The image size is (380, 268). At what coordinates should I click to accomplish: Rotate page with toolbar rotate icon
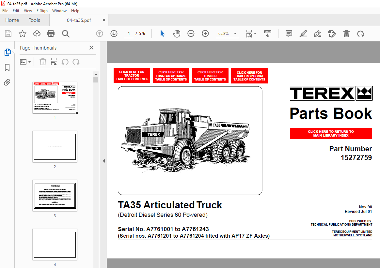(x=361, y=34)
